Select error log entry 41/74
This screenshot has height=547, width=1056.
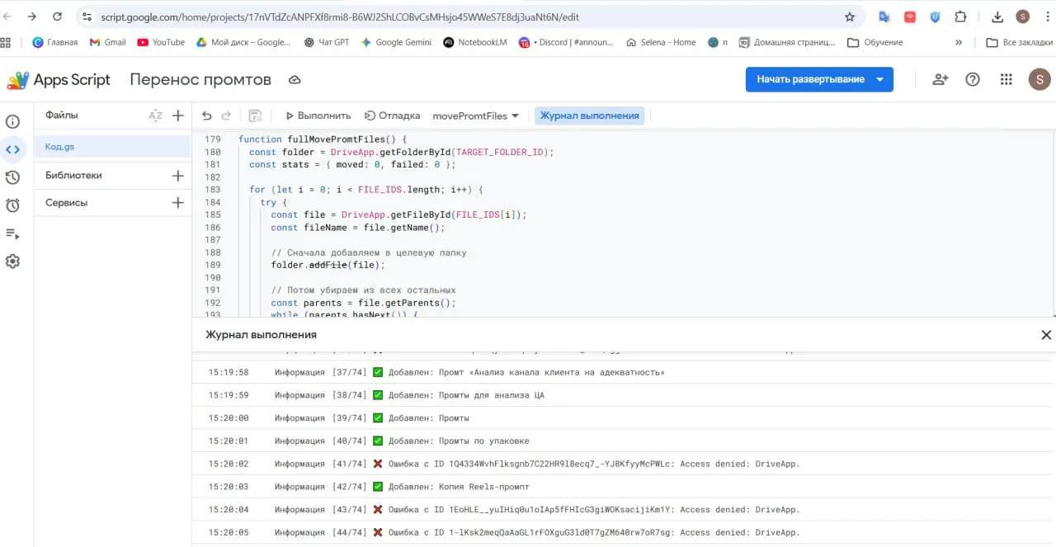click(624, 464)
